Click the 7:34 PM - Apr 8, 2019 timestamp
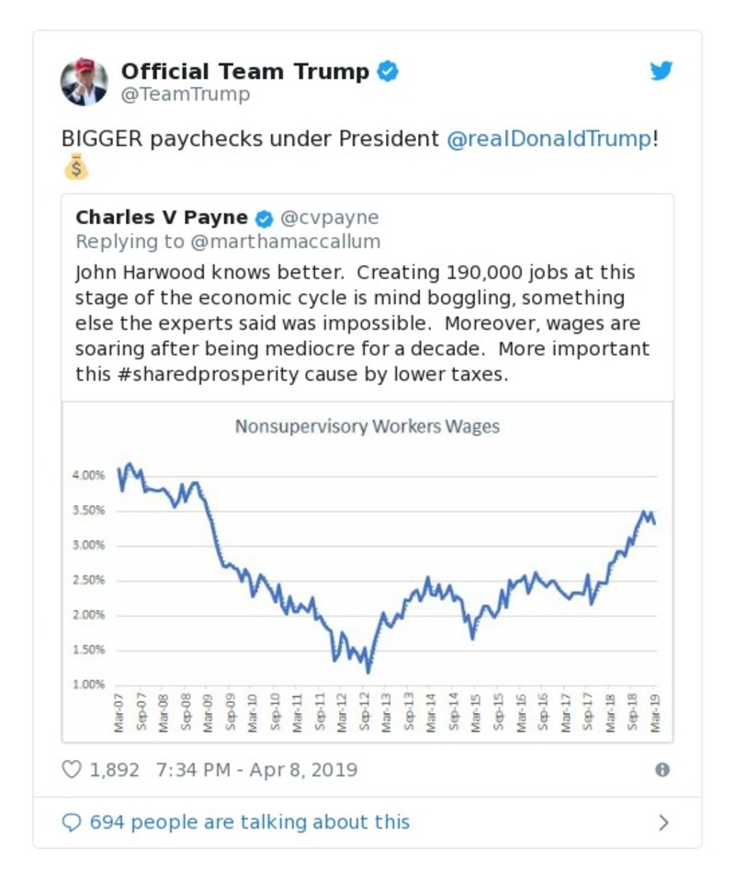Screen dimensions: 735x881 (x=257, y=770)
